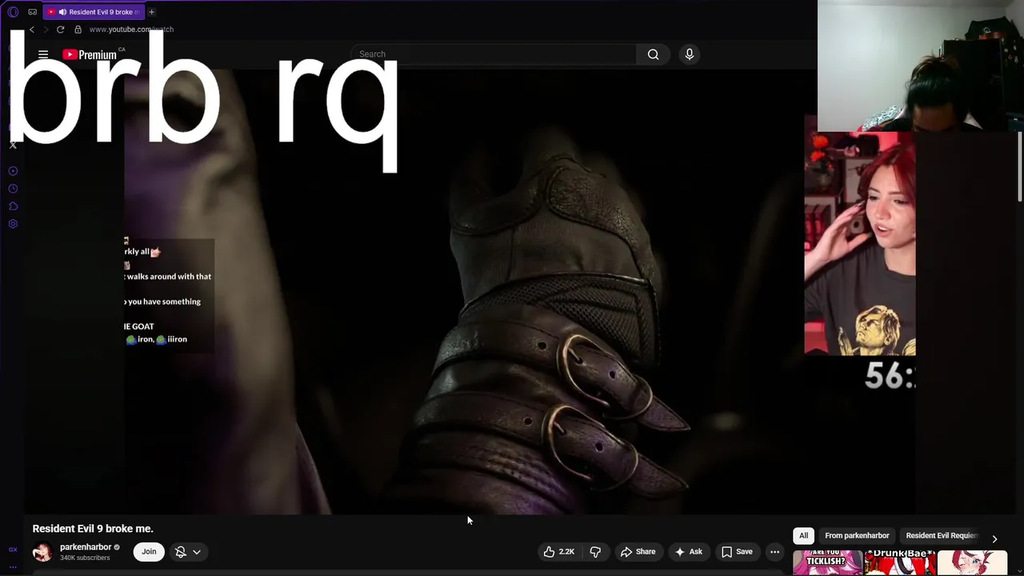Screen dimensions: 1024x576
Task: Reload the YouTube page
Action: [x=60, y=30]
